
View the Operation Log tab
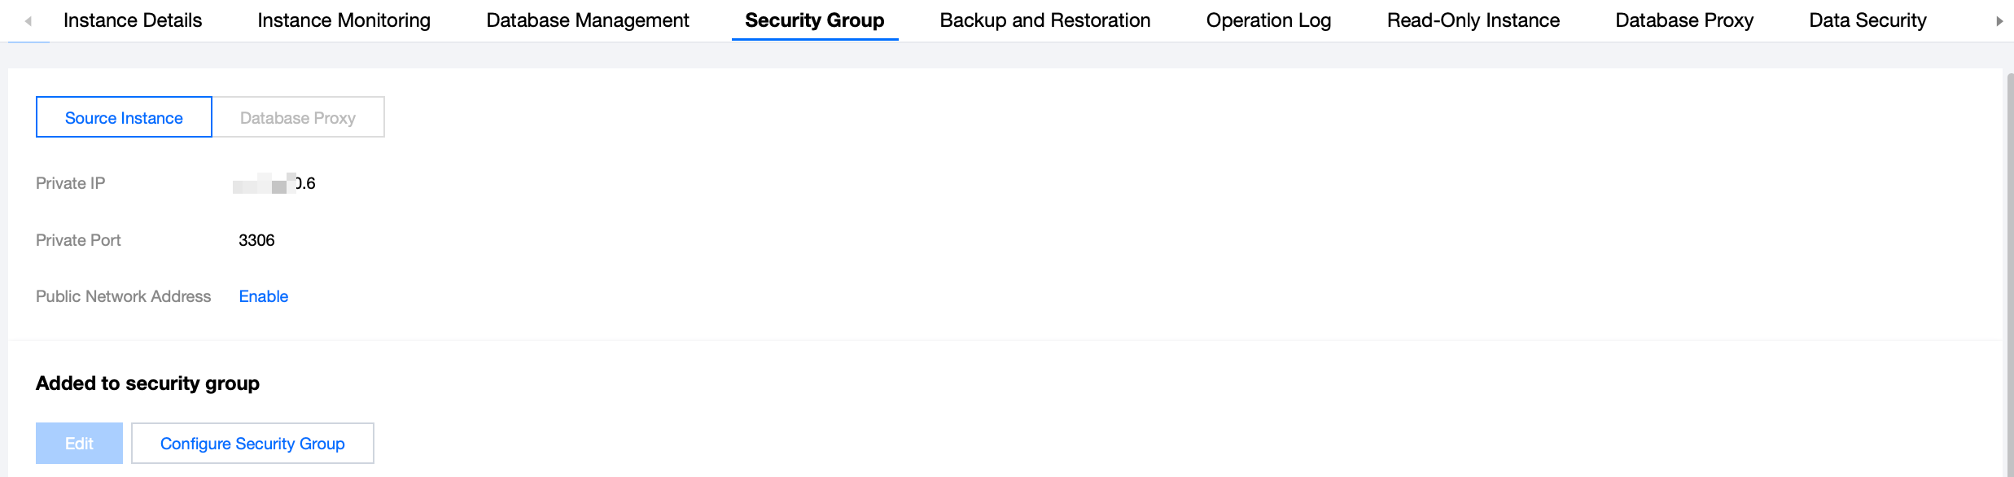click(1268, 20)
